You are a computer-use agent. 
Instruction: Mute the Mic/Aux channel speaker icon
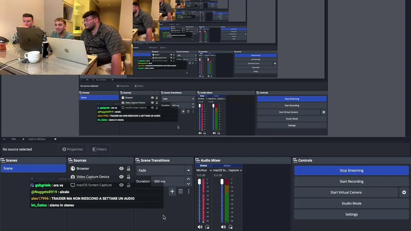[200, 227]
